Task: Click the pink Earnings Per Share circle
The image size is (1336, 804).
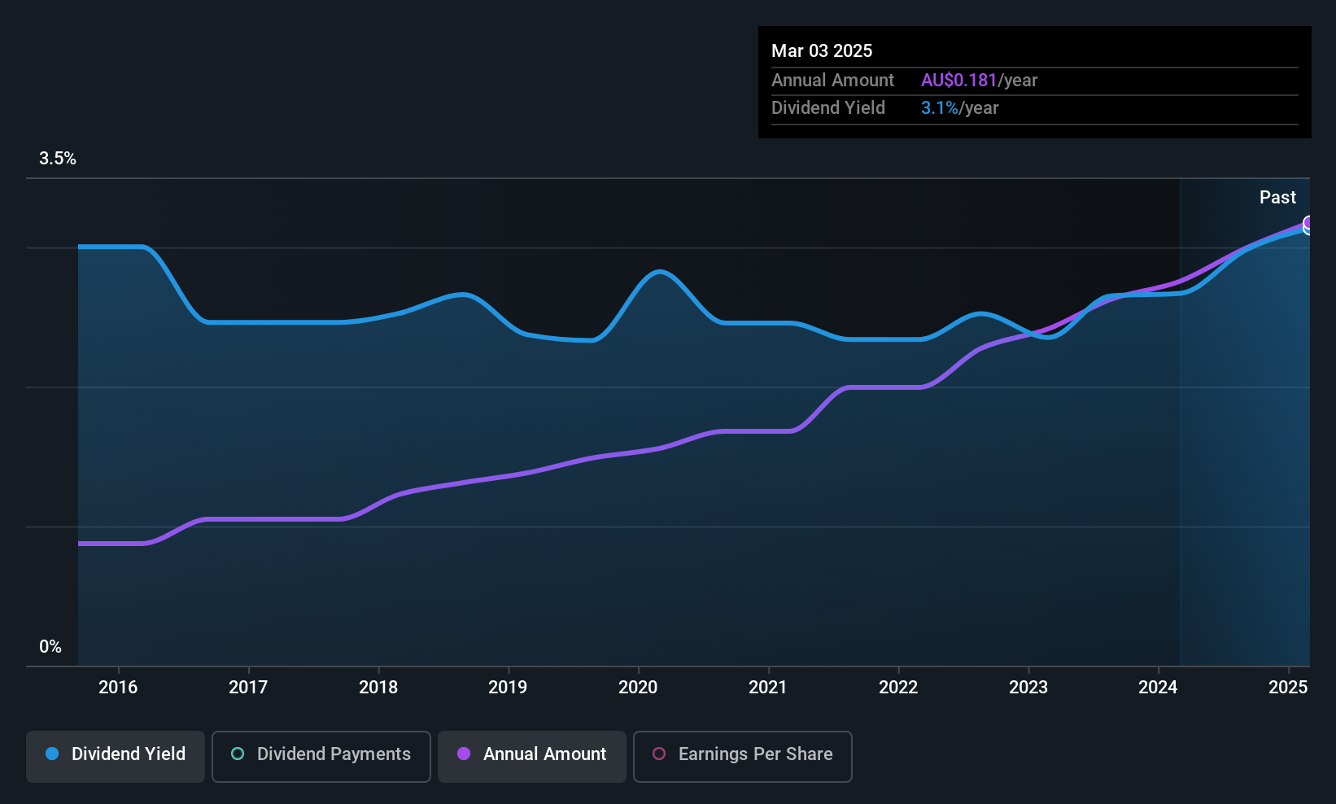Action: point(659,754)
